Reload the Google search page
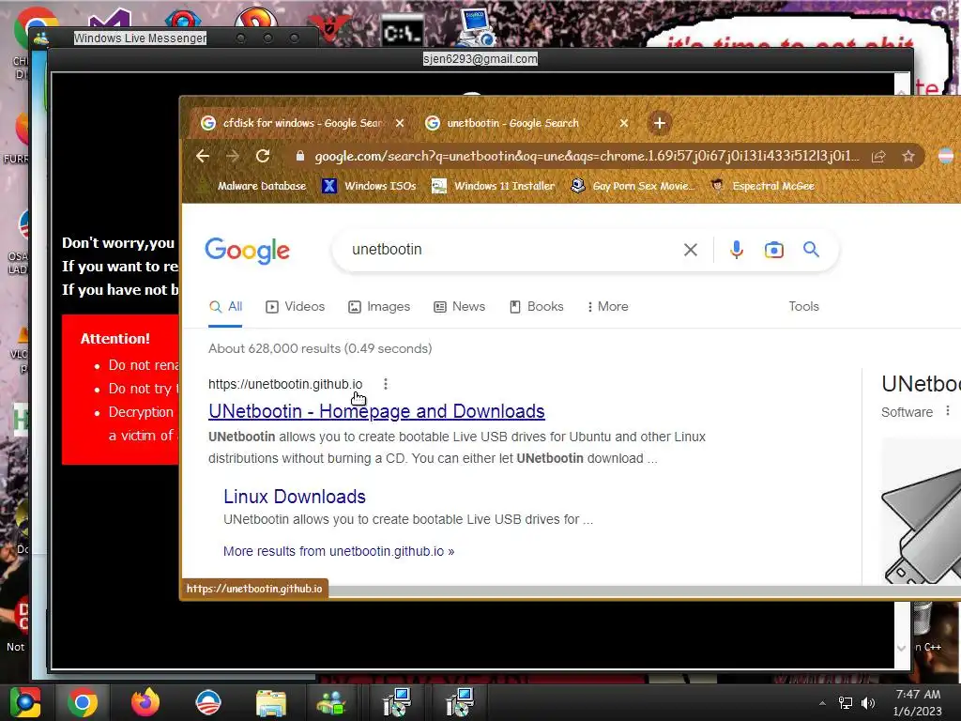 pyautogui.click(x=263, y=157)
